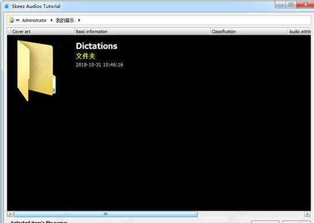Click the horizontal scrollbar thumb
This screenshot has width=314, height=223.
tap(106, 214)
